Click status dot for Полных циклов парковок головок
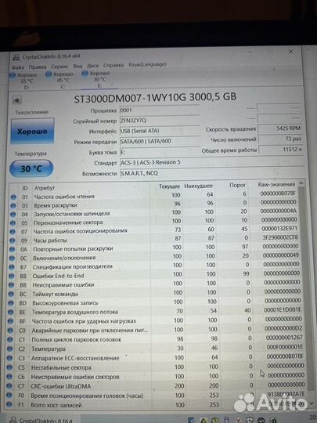317x423 pixels. [x=9, y=340]
